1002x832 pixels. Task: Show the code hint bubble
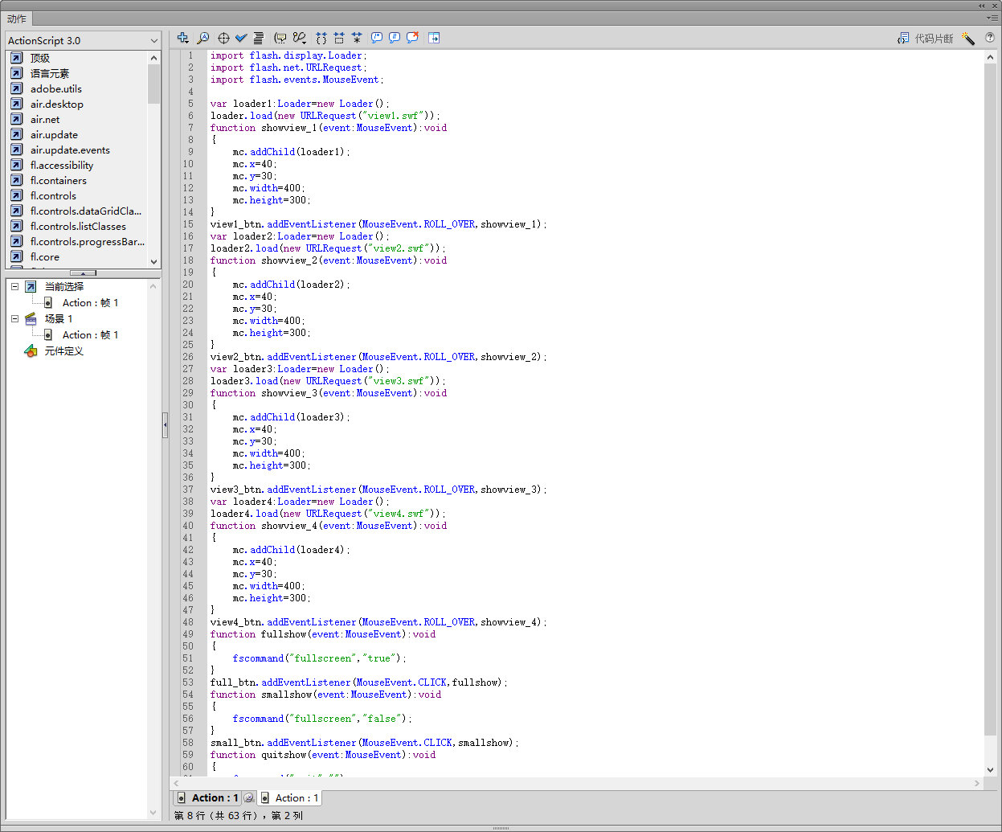280,38
